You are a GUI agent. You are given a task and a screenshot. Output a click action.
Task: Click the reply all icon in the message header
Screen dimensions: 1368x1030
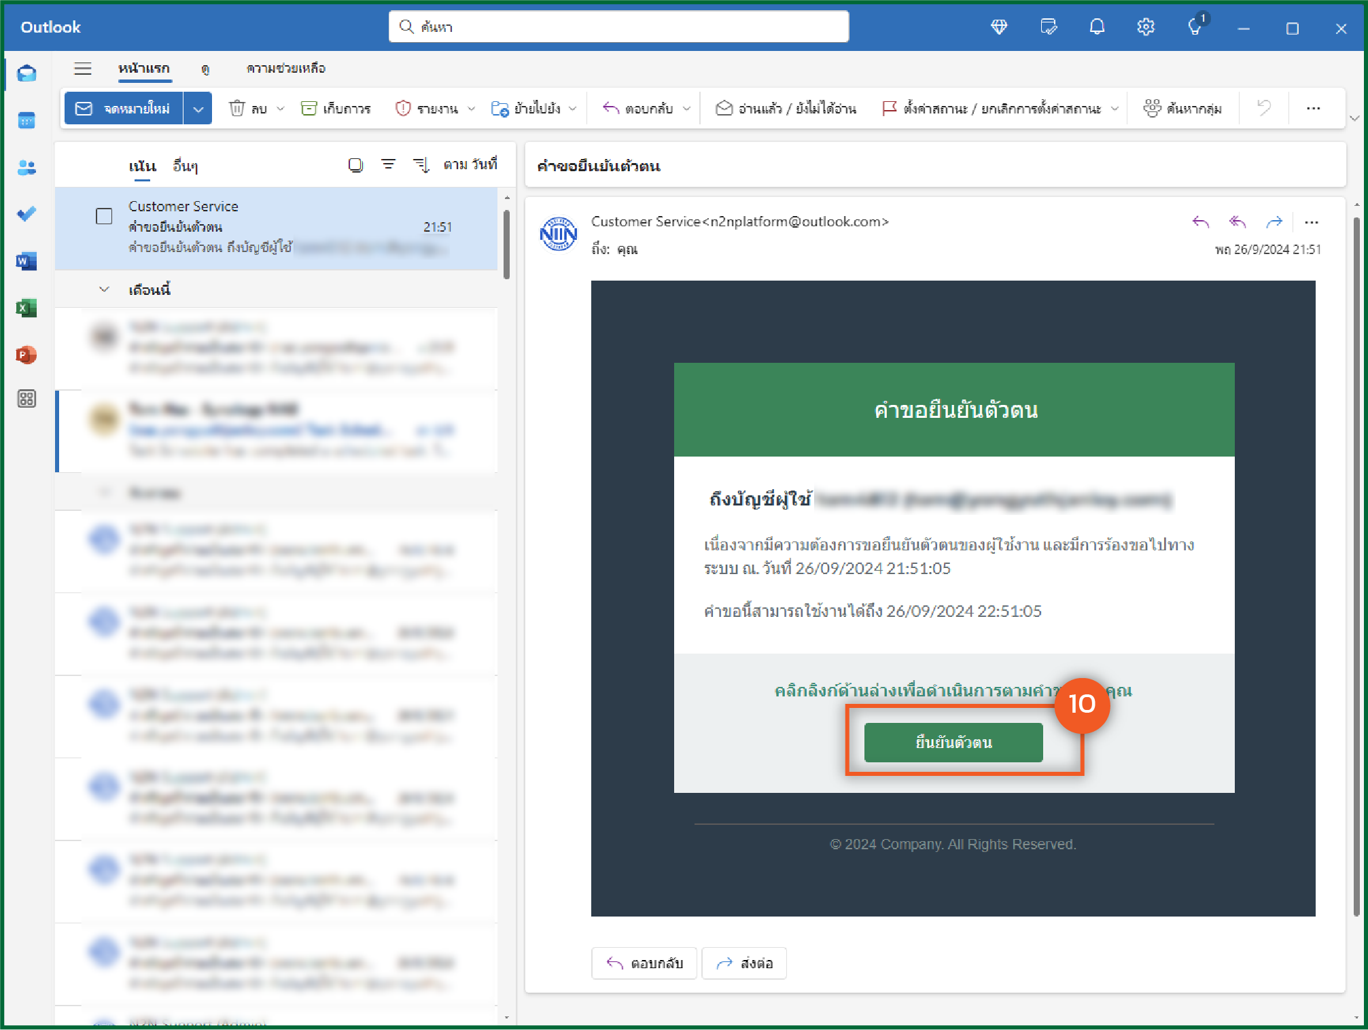coord(1237,222)
